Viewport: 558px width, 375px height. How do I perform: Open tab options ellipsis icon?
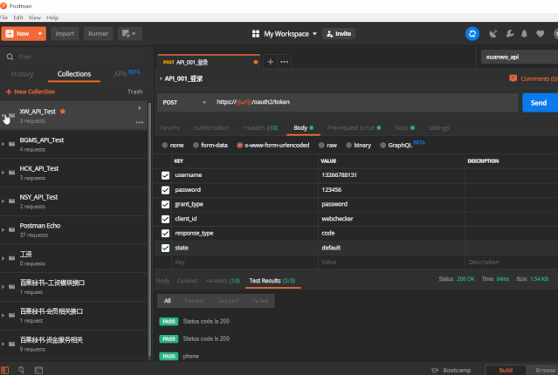coord(284,62)
